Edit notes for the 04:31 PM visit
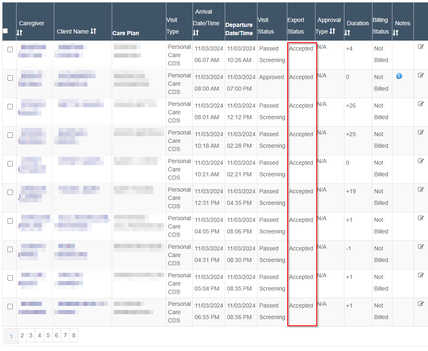The height and width of the screenshot is (351, 428). point(421,246)
